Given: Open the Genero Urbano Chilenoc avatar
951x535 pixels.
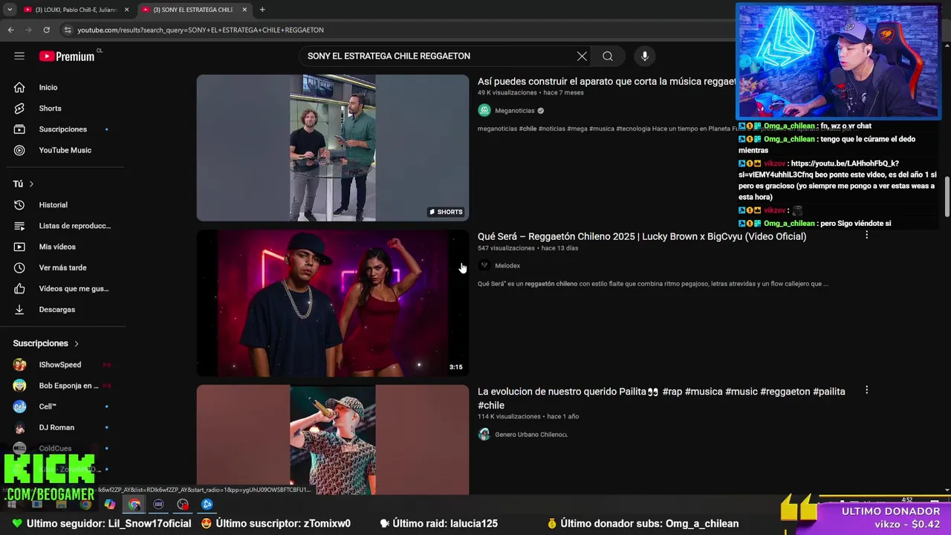Looking at the screenshot, I should (484, 435).
